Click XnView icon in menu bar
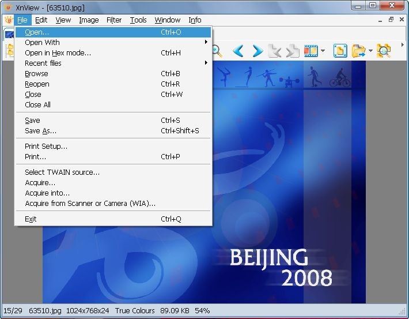409x319 pixels. (x=9, y=20)
